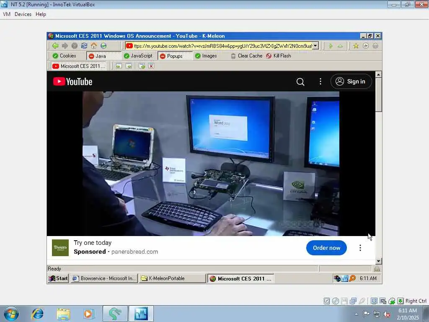Open history with the clock icon

(365, 46)
